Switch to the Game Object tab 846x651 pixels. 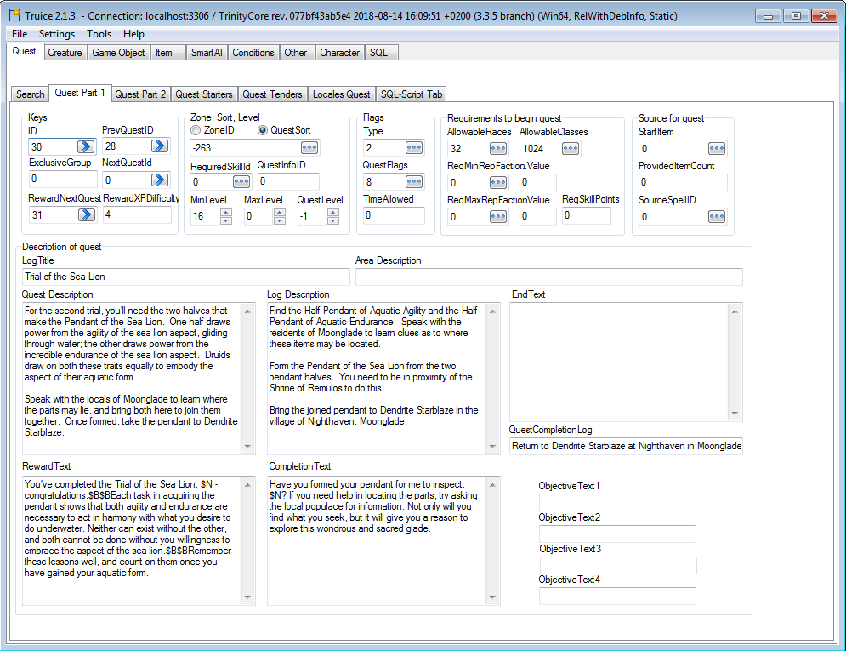[x=118, y=53]
